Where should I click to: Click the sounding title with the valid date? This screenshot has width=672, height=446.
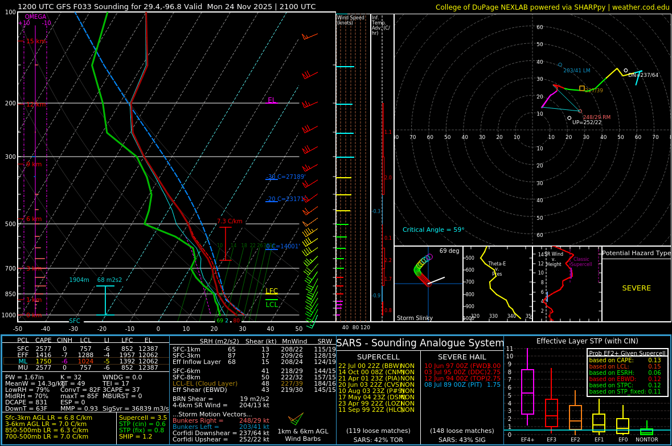166,7
